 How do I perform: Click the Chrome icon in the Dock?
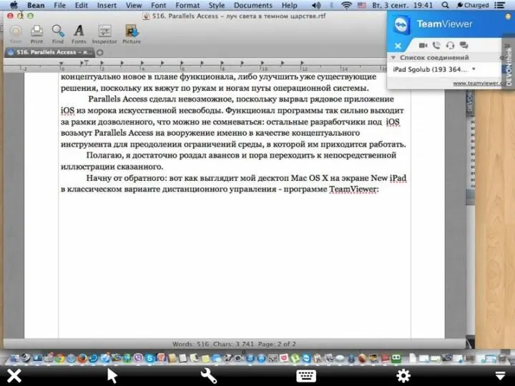pyautogui.click(x=60, y=358)
